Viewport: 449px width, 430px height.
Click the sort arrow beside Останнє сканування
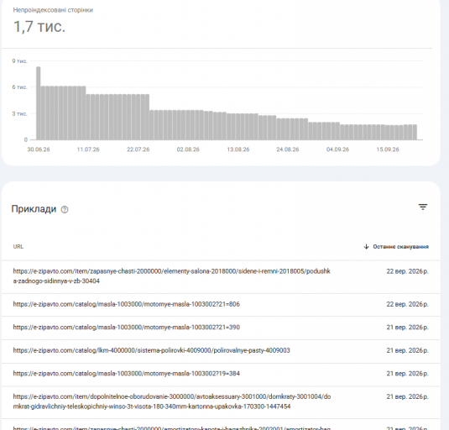pyautogui.click(x=366, y=246)
